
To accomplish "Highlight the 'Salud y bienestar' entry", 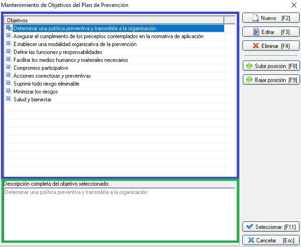I will (32, 100).
